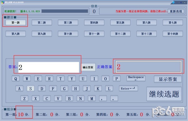This screenshot has width=188, height=121.
Task: Open question 第八题
Action: pos(16,34)
